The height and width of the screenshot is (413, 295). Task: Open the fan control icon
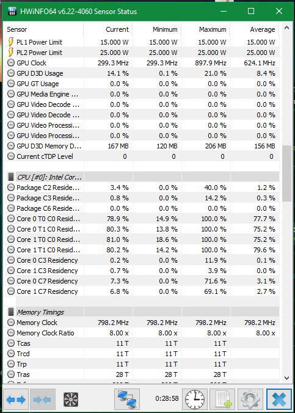point(71,400)
